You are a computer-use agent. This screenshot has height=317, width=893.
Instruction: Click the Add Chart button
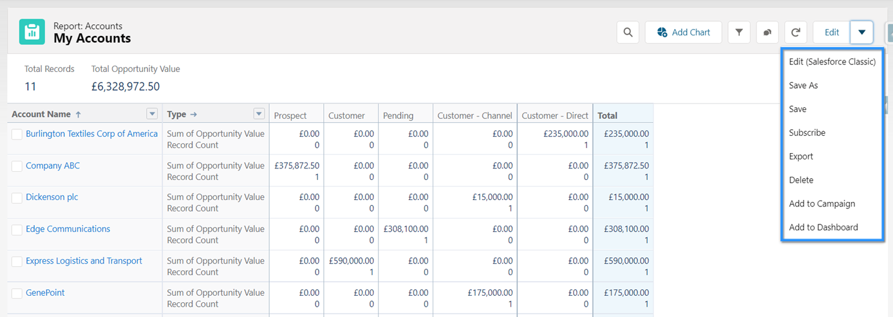click(x=683, y=32)
